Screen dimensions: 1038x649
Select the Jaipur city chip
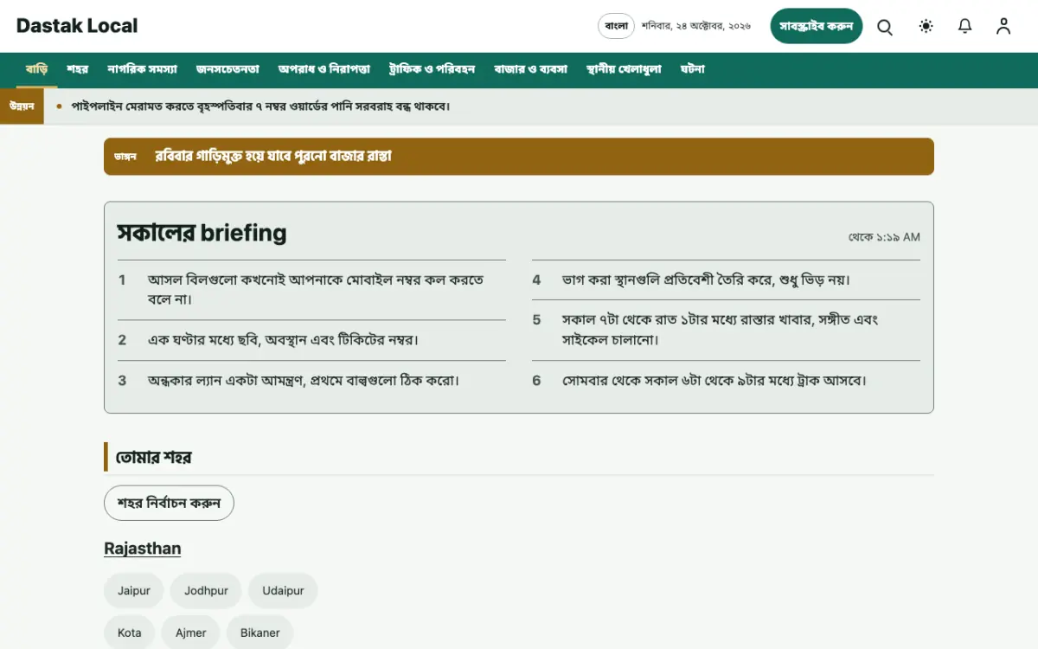134,591
